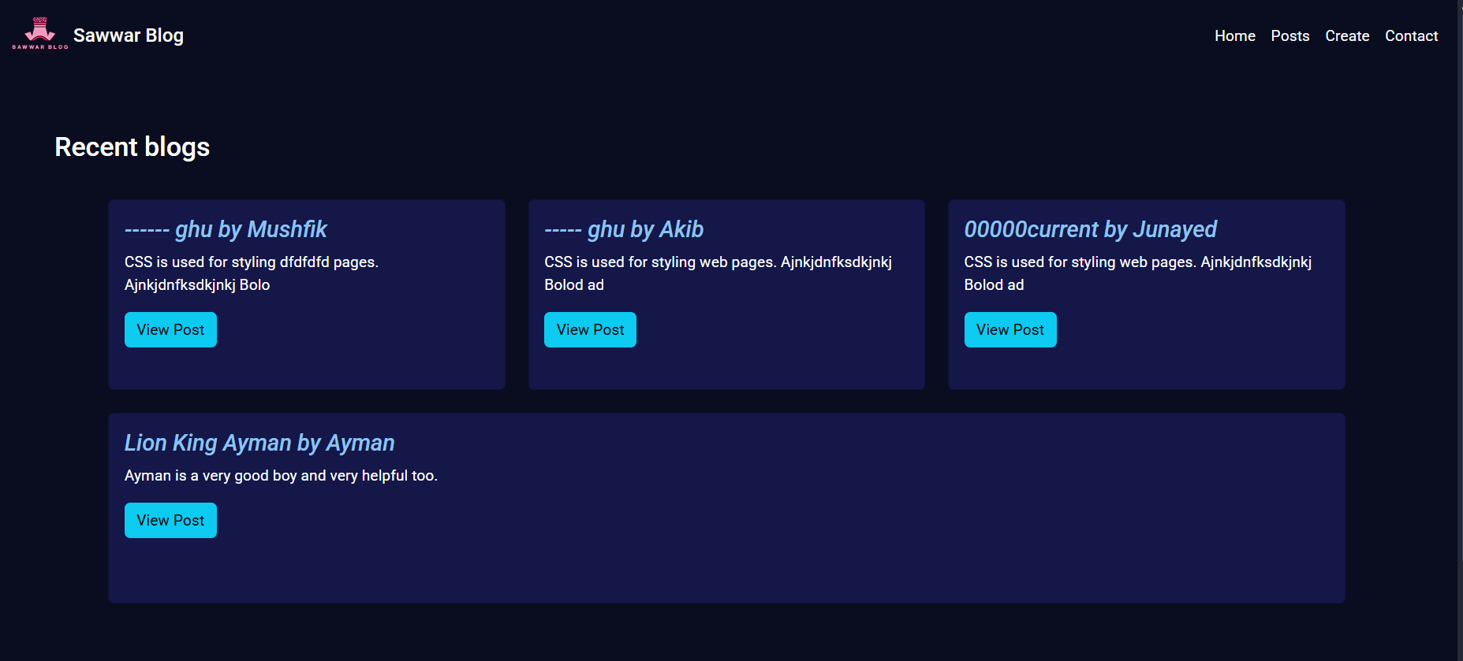Screen dimensions: 1463x661
Task: View Post for Lion King Ayman
Action: coord(170,520)
